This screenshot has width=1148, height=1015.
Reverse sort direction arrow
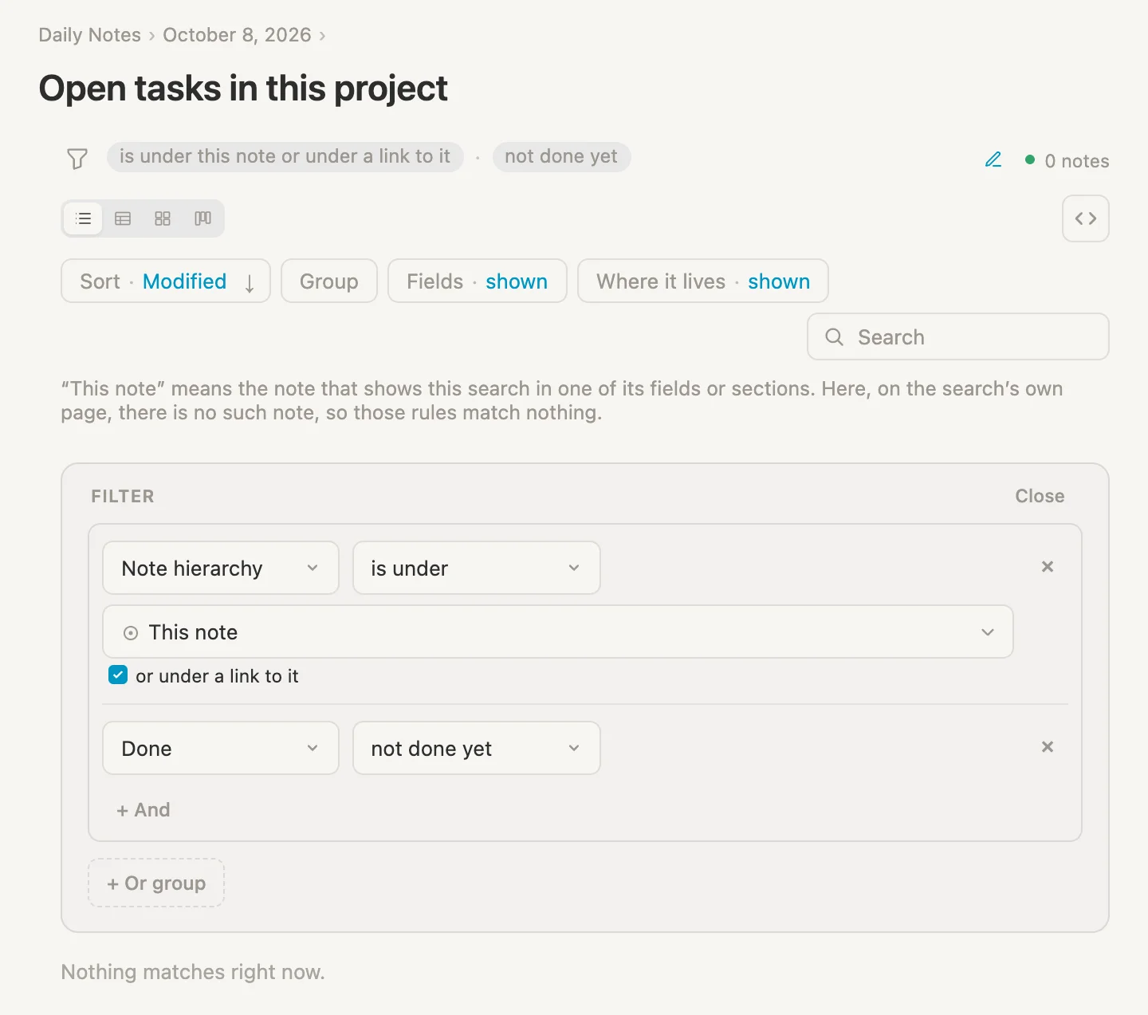250,282
